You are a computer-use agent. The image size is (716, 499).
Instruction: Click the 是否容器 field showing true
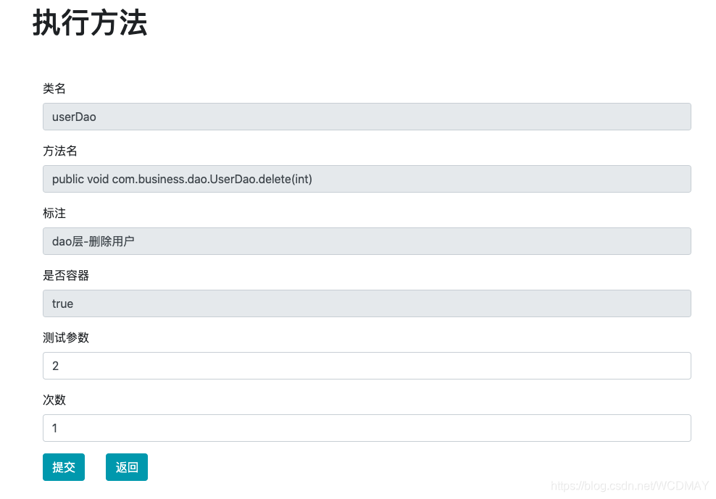pos(367,303)
